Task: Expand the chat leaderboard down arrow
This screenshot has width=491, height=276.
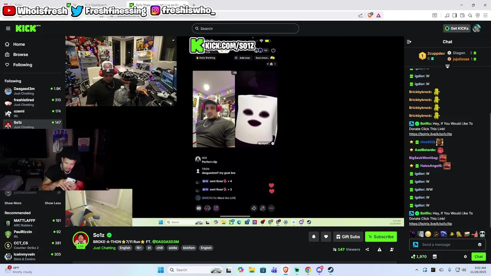Action: 447,66
